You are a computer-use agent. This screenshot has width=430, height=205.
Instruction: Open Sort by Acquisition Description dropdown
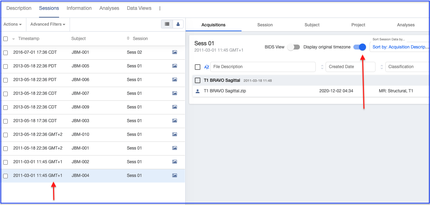[400, 47]
